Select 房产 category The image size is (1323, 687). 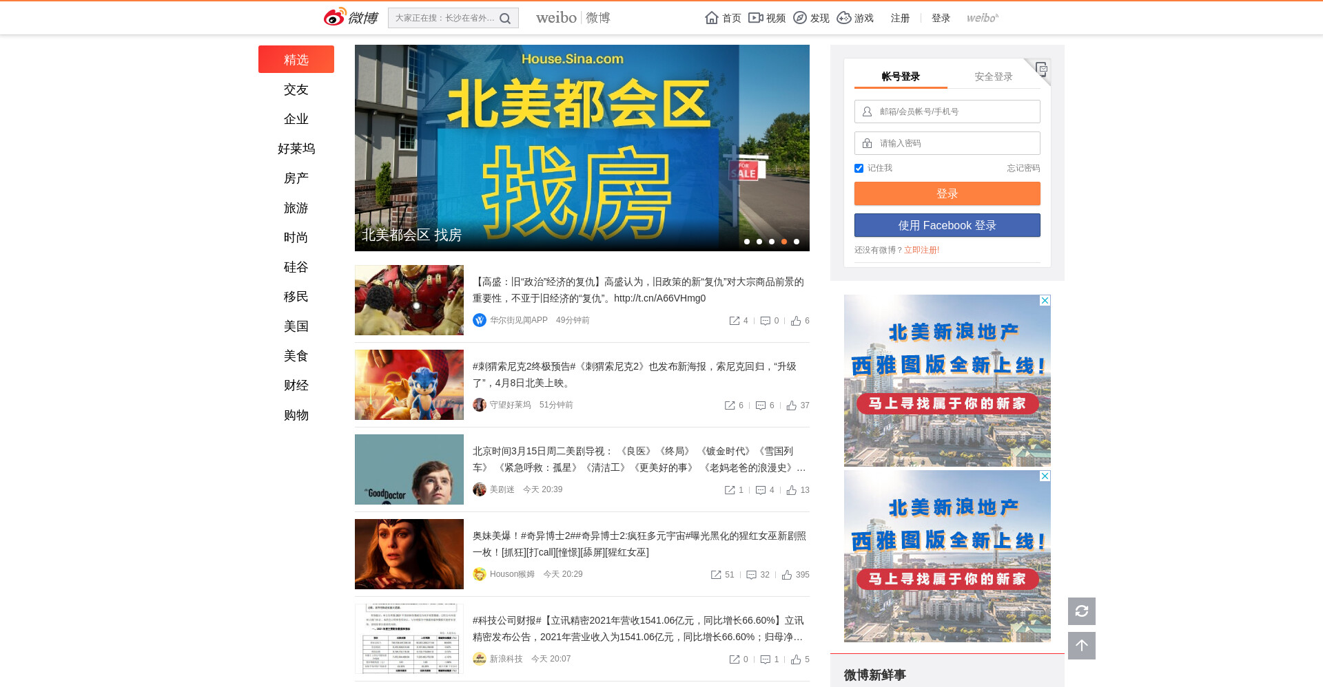pos(296,178)
